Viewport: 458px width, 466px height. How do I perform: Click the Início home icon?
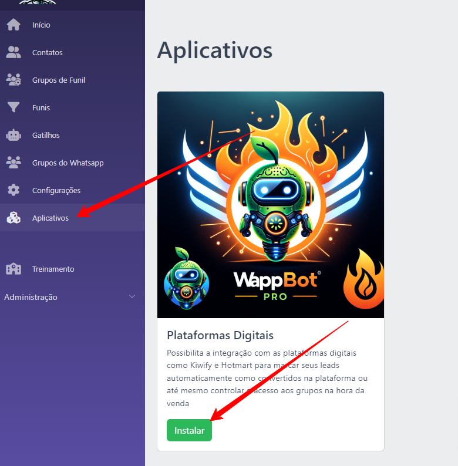click(x=14, y=25)
